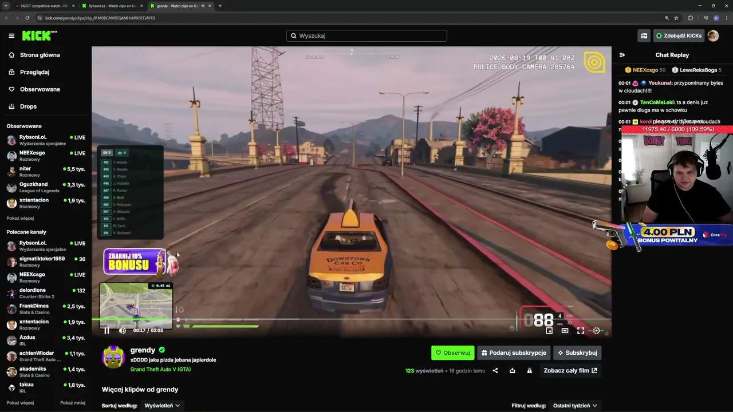Click the browser address bar URL
This screenshot has width=733, height=412.
point(100,18)
